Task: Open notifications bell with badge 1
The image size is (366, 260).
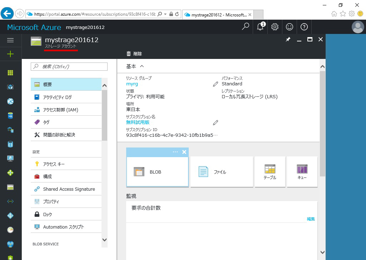Action: click(261, 26)
